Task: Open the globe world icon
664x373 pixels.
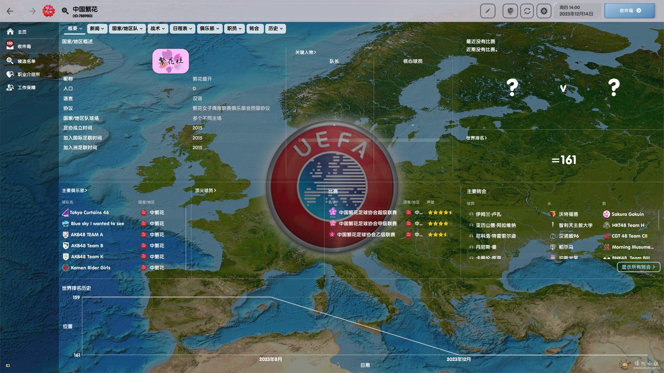Action: 510,11
